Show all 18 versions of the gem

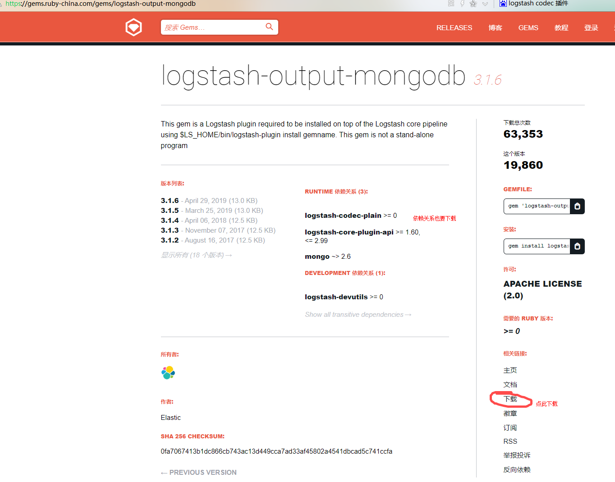197,255
